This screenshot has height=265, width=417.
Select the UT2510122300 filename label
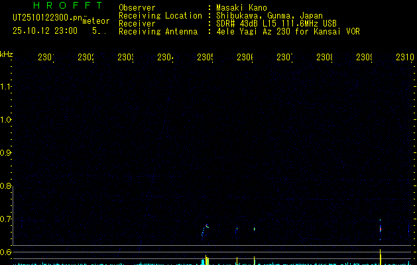tap(46, 18)
